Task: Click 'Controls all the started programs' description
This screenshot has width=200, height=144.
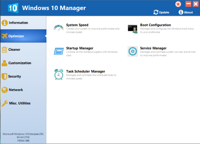Action: click(92, 54)
